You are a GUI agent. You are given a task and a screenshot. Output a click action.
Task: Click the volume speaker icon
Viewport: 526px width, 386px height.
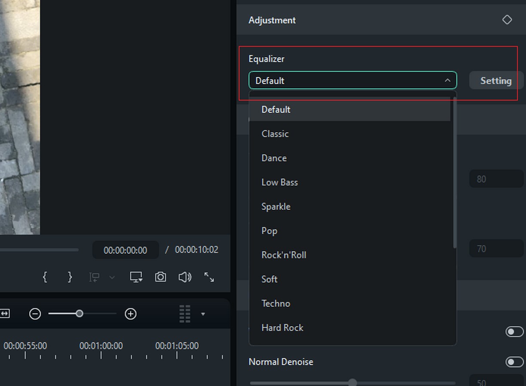185,277
